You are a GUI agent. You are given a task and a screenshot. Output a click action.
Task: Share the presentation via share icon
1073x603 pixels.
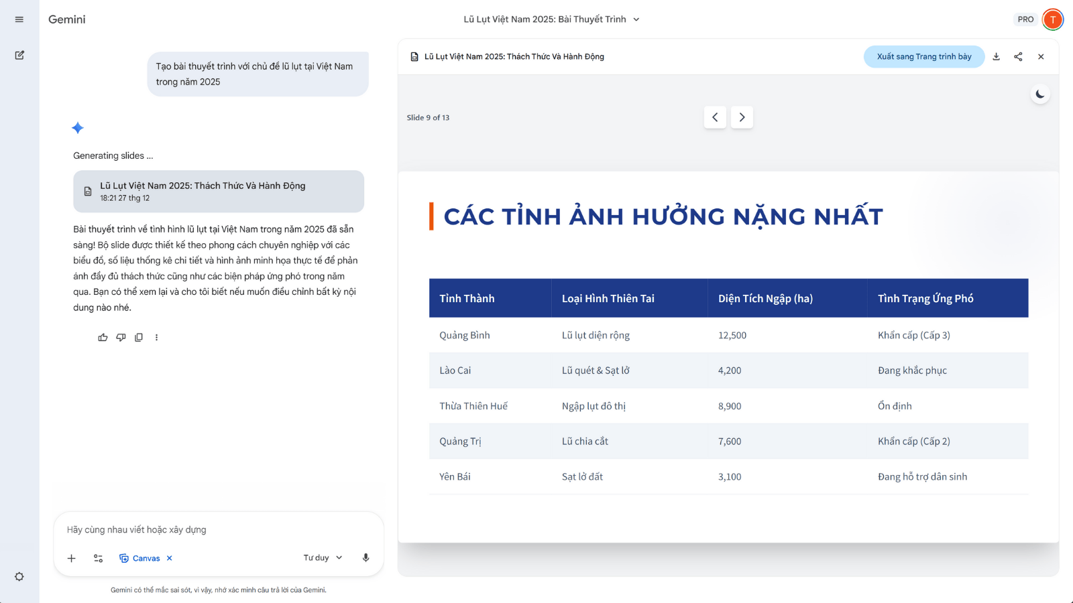1018,57
